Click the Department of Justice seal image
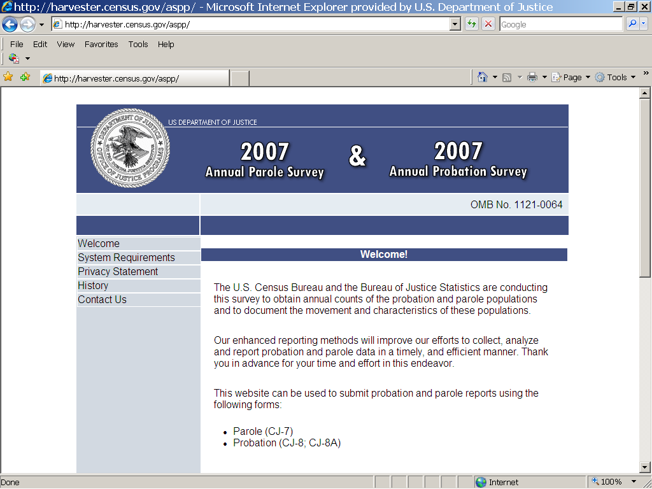 coord(130,148)
